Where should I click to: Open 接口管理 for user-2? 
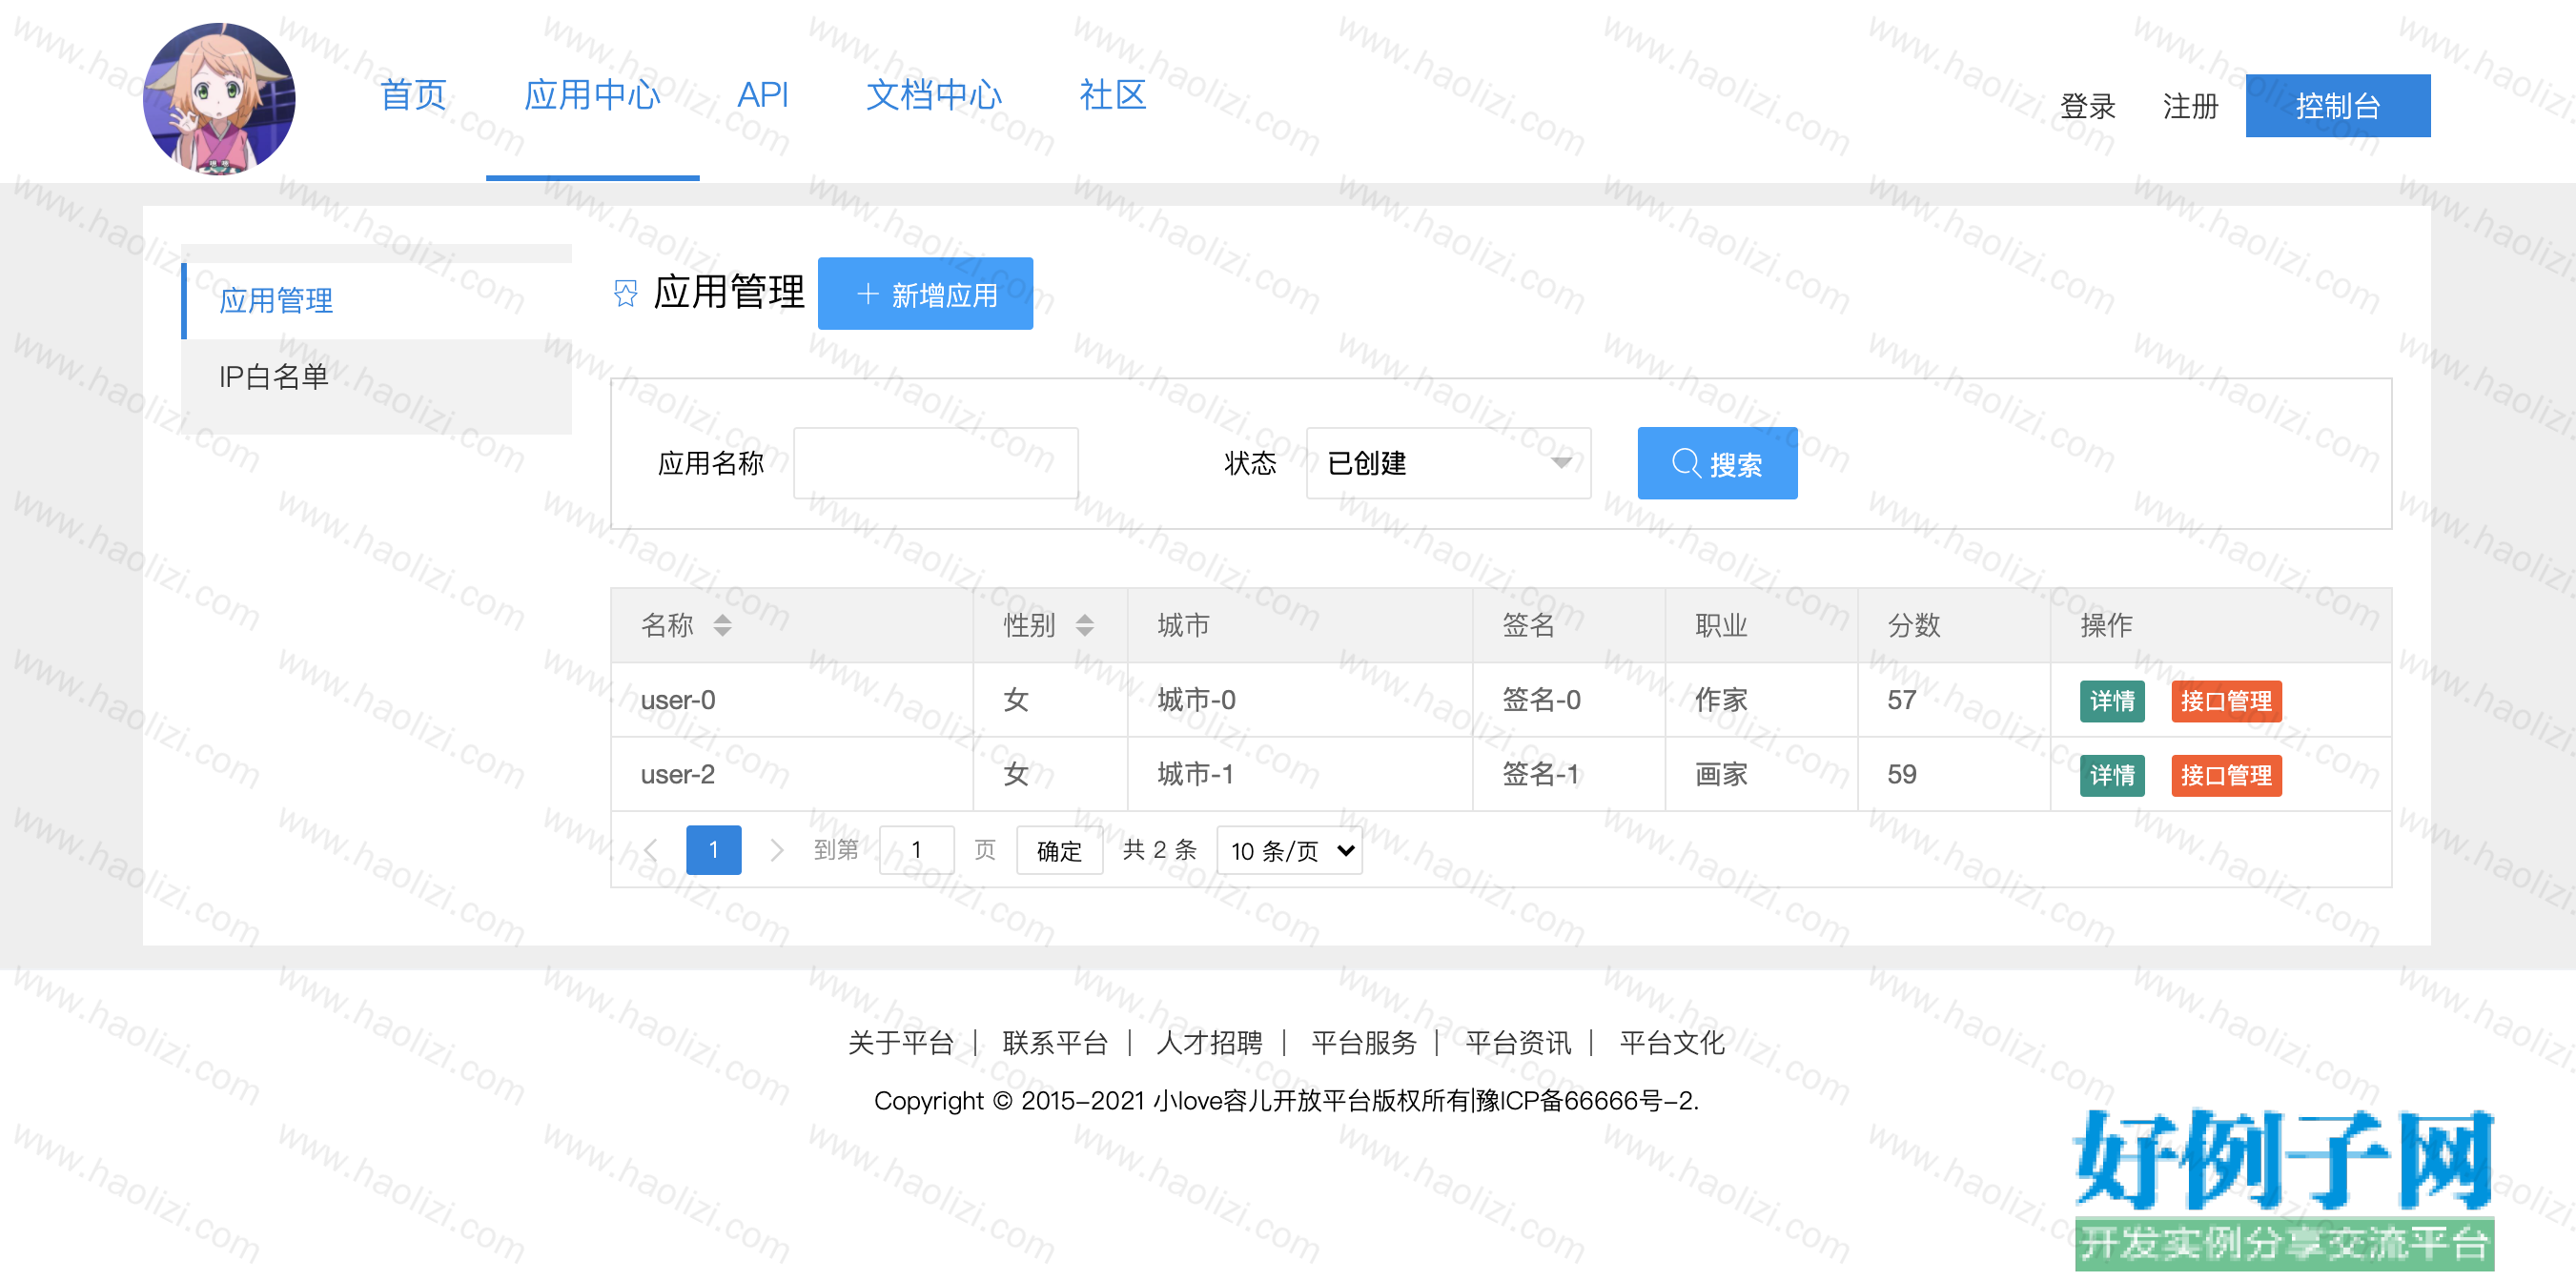click(x=2226, y=775)
